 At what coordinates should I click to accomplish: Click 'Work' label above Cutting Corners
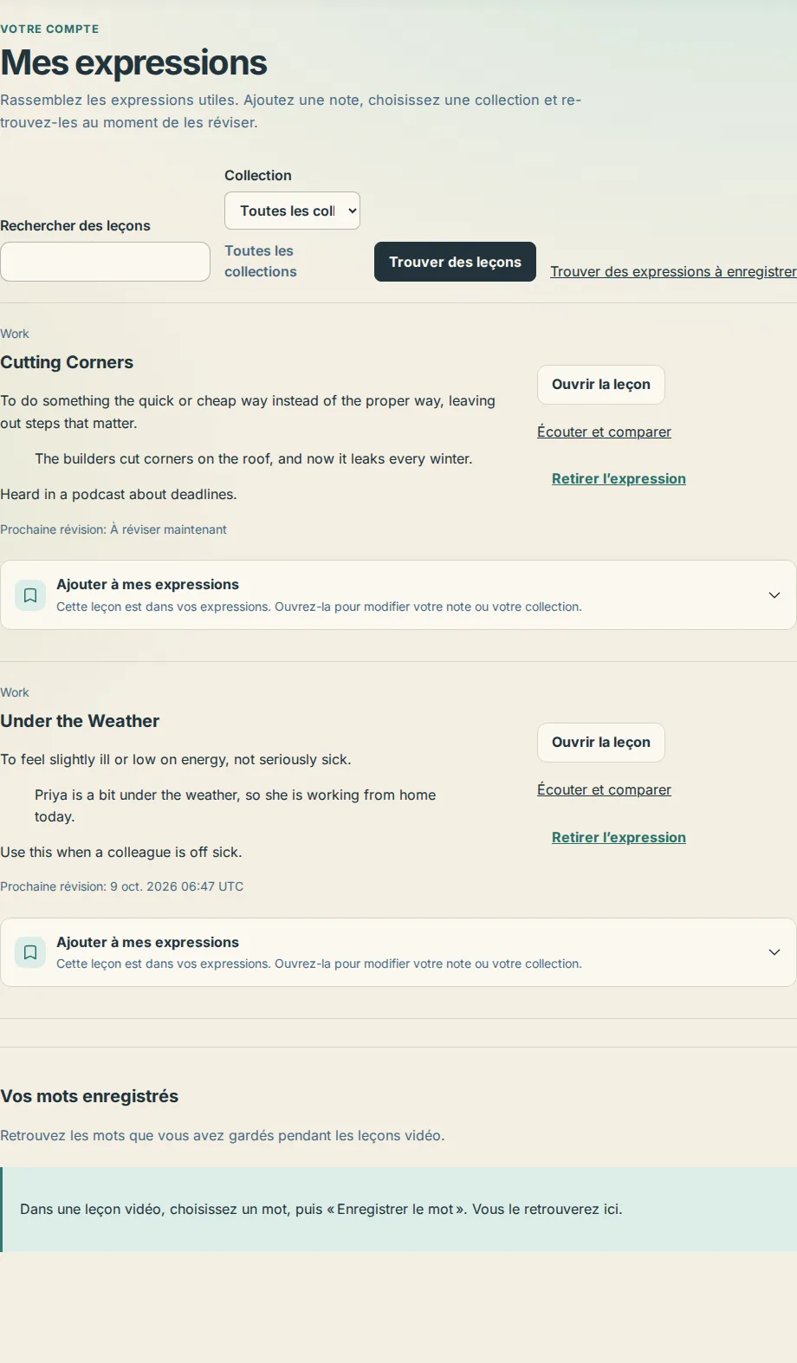[x=15, y=334]
